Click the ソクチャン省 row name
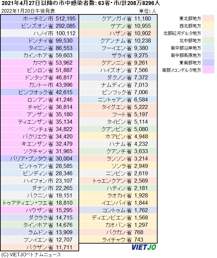The image size is (217, 258). click(38, 151)
